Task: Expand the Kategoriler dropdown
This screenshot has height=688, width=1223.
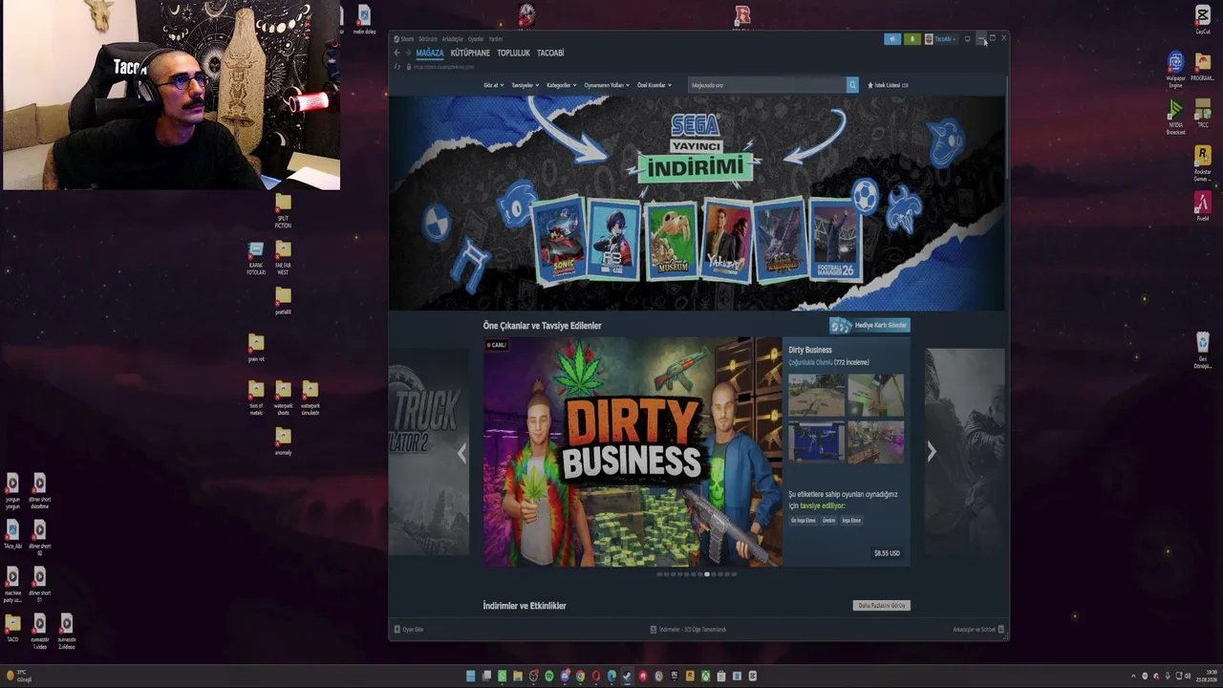Action: click(x=562, y=85)
